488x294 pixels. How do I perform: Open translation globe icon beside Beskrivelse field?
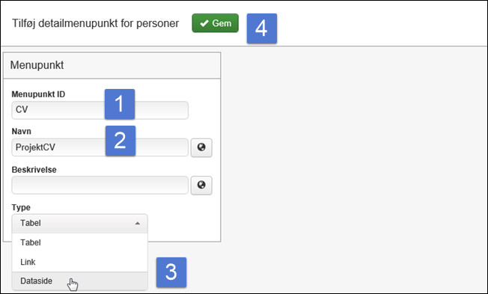coord(201,186)
